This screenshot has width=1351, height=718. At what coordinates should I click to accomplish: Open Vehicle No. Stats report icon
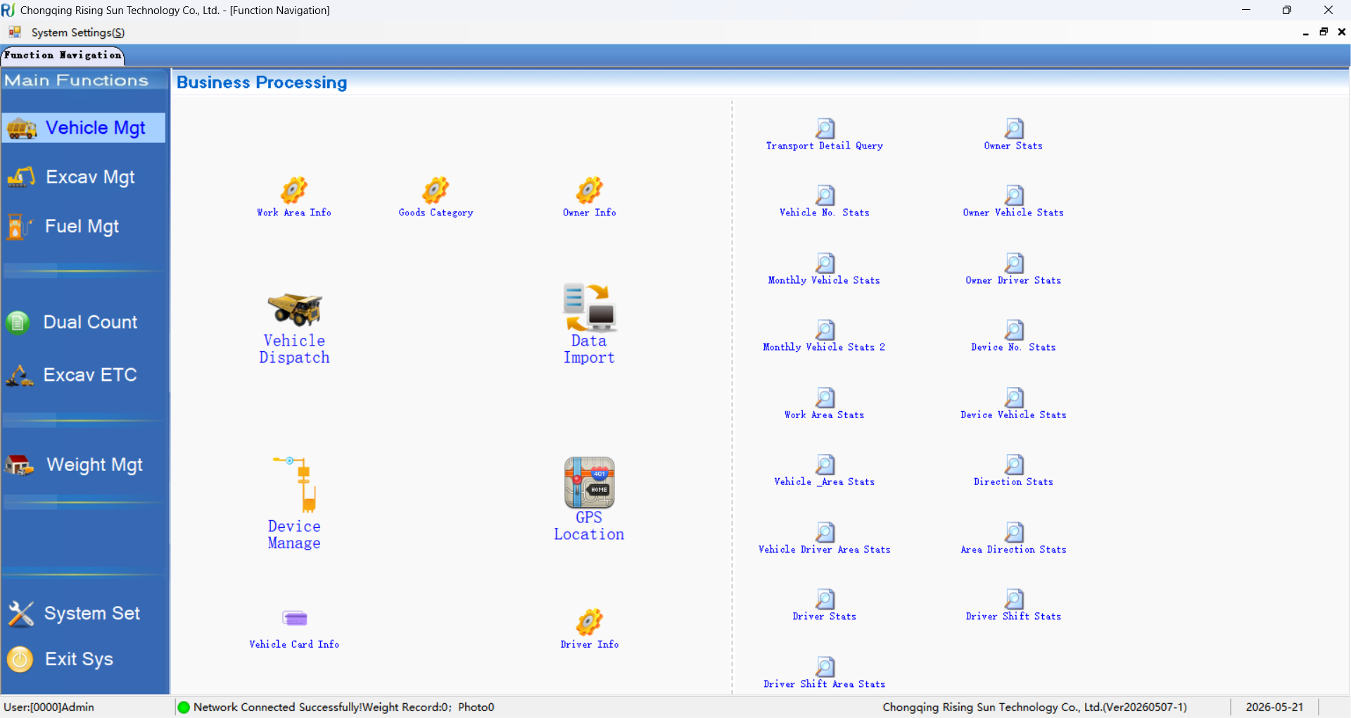coord(825,196)
